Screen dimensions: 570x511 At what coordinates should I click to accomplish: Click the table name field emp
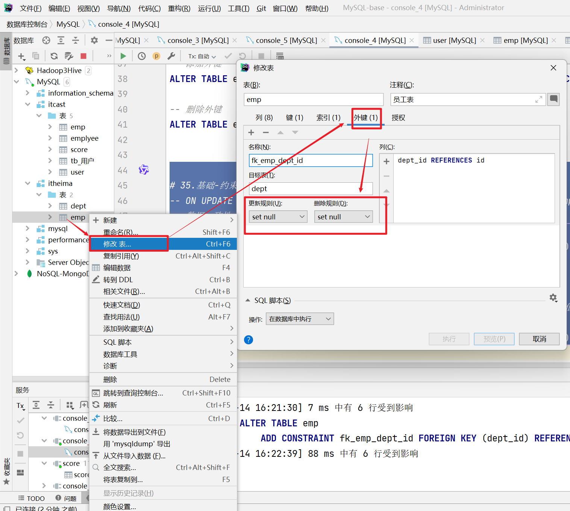coord(314,99)
